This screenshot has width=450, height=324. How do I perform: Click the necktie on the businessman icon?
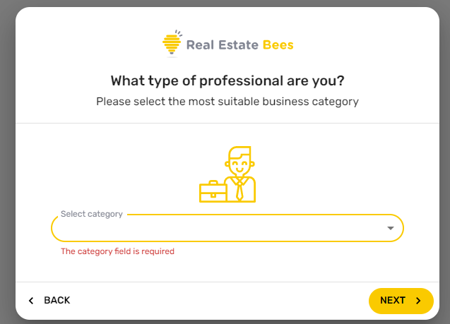pyautogui.click(x=239, y=189)
